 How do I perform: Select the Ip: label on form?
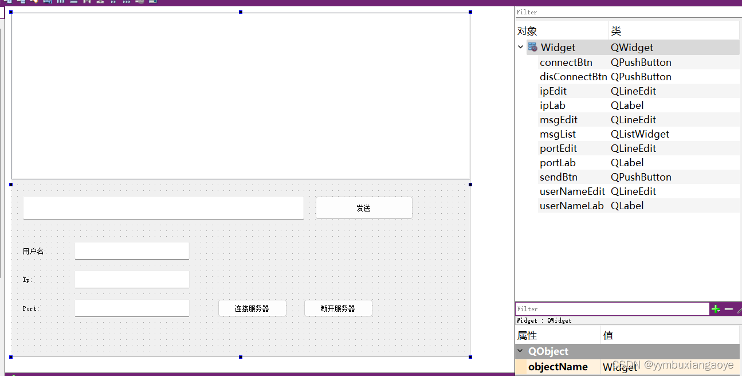click(28, 280)
